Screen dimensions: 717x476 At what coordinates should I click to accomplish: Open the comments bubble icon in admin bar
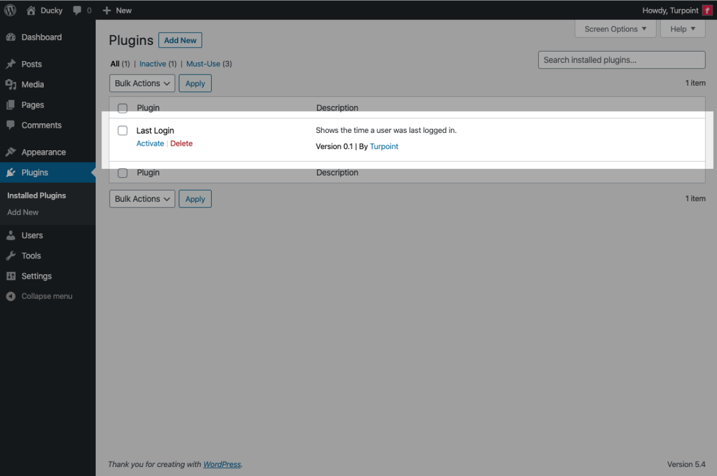pos(77,11)
